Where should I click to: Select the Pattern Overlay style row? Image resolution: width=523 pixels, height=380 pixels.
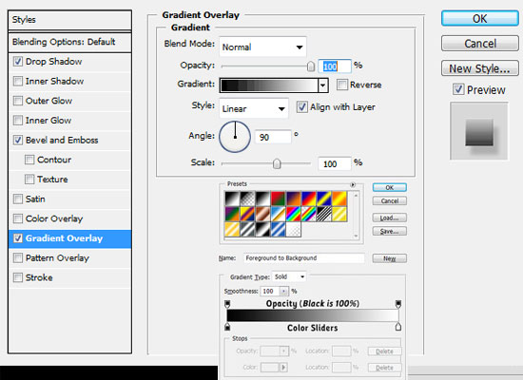[69, 258]
